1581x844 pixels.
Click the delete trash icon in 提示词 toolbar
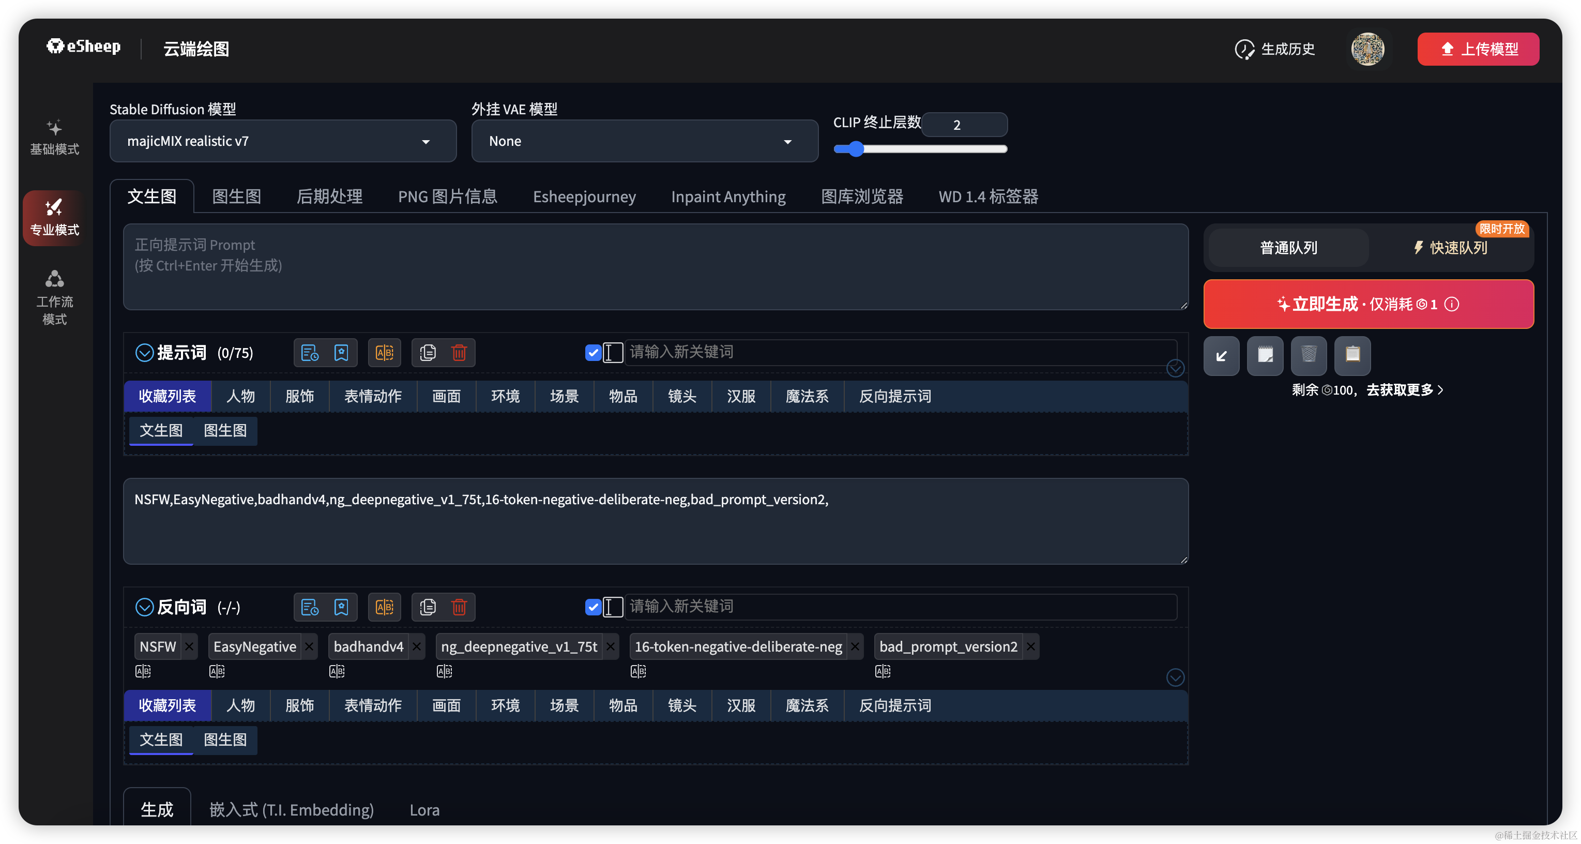coord(459,353)
